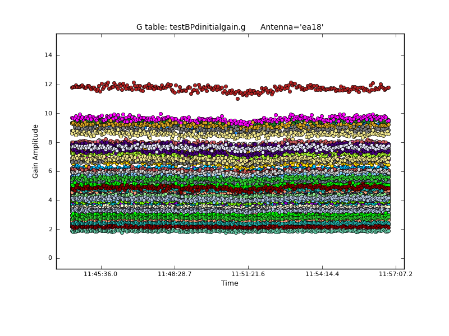Click the y-axis tick label 8

[x=50, y=142]
